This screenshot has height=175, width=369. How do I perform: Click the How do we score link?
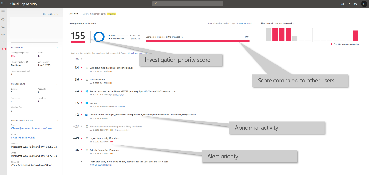(x=244, y=23)
